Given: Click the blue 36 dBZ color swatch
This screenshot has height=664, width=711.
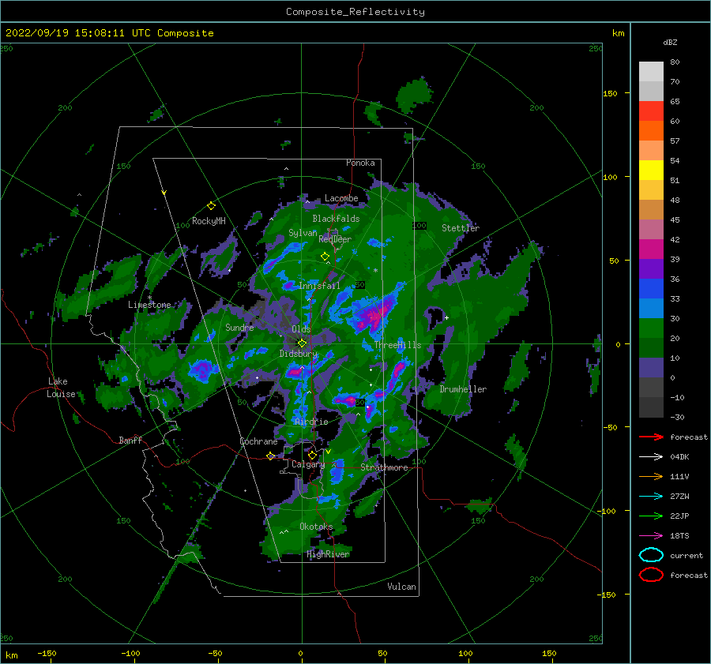Looking at the screenshot, I should pyautogui.click(x=651, y=289).
